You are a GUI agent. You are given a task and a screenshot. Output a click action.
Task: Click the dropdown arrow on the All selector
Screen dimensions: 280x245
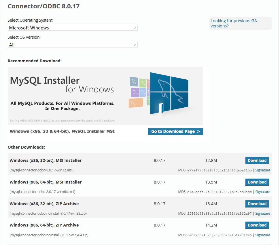135,45
